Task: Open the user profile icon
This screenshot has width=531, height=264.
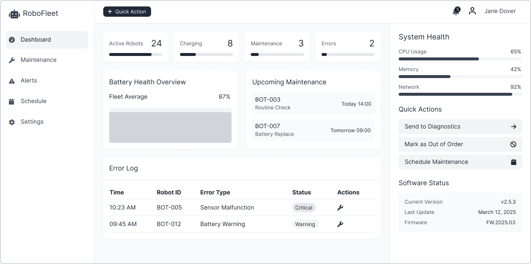Action: click(x=472, y=11)
